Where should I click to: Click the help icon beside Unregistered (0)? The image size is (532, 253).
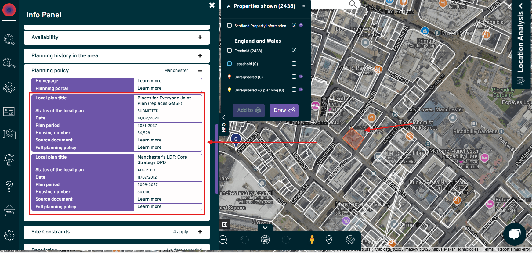[x=301, y=77]
